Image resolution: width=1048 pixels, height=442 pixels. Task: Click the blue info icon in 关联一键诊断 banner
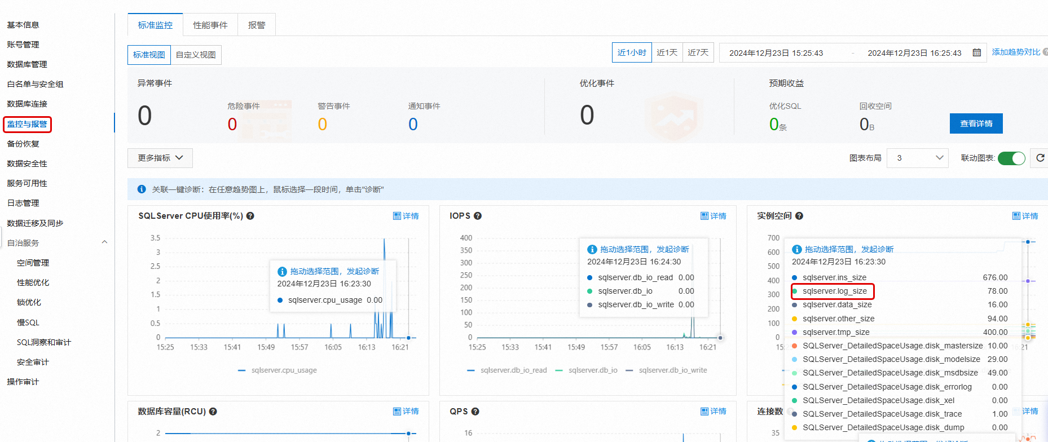tap(142, 189)
